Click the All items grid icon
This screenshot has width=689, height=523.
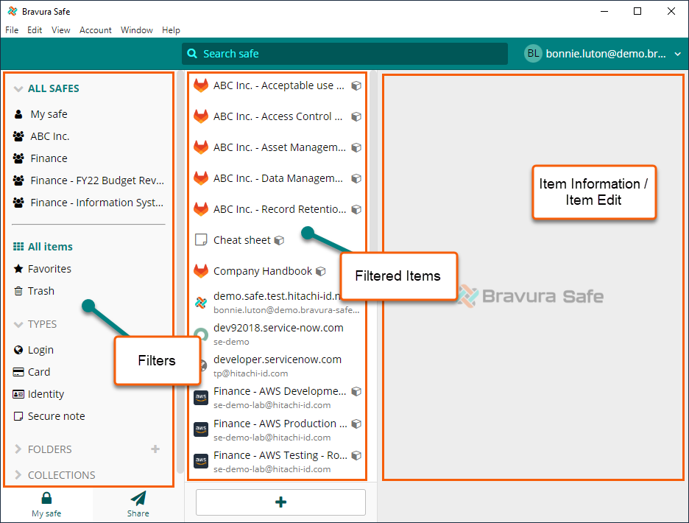coord(18,246)
